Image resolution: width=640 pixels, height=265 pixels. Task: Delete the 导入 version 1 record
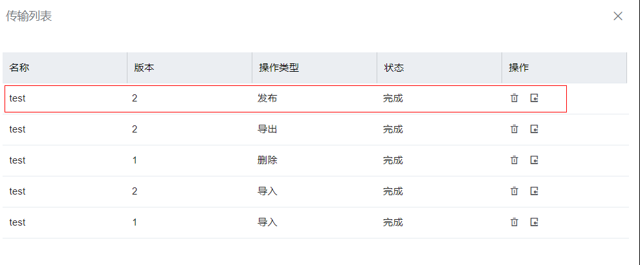click(514, 222)
